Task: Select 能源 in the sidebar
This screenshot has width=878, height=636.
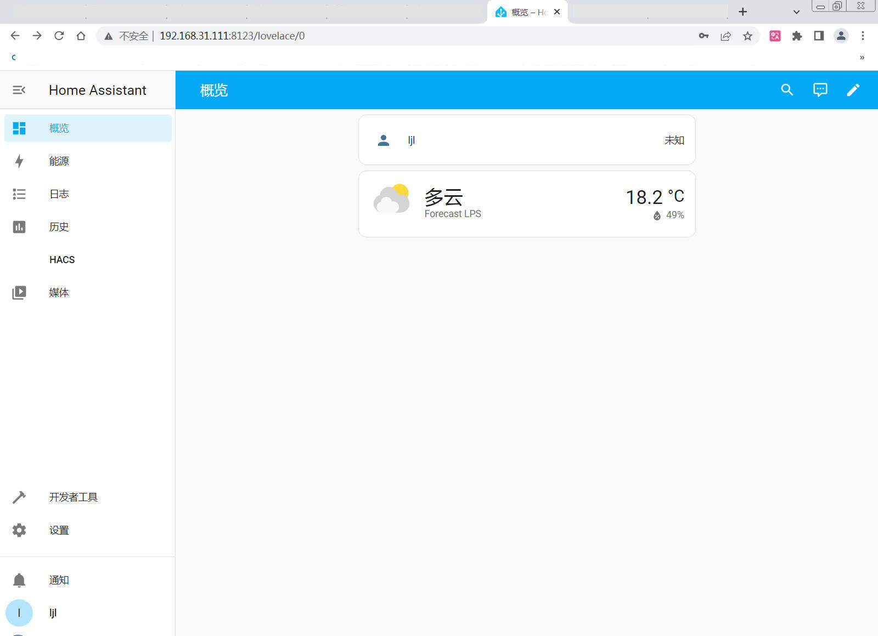Action: 88,161
